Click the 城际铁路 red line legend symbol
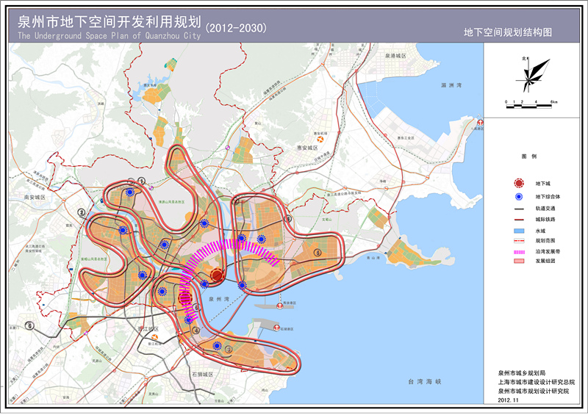This screenshot has height=415, width=588. pyautogui.click(x=518, y=218)
